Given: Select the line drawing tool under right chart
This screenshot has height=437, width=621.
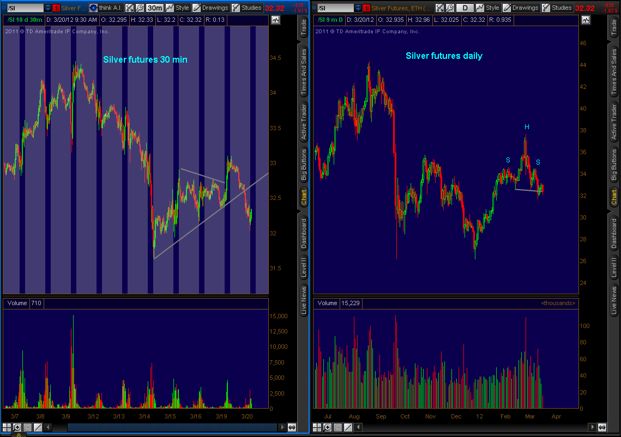Looking at the screenshot, I should [348, 427].
